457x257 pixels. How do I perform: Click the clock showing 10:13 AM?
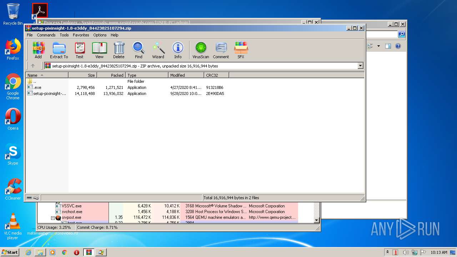[439, 252]
